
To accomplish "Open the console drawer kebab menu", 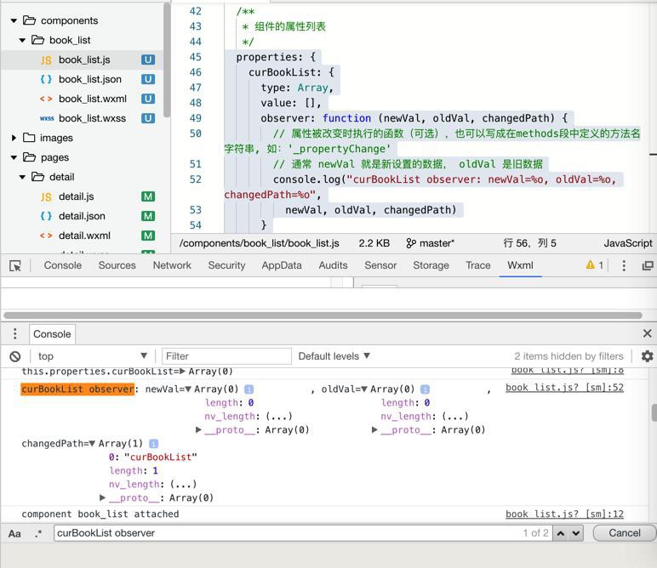I will click(x=14, y=333).
